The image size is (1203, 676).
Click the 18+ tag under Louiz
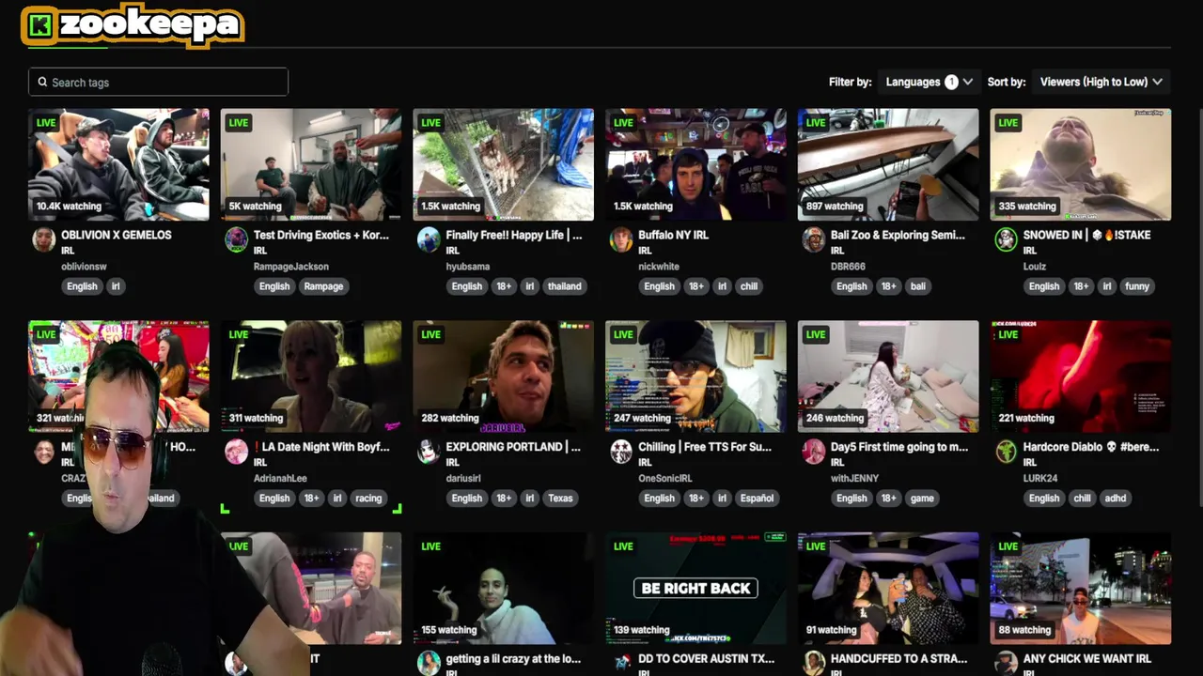pos(1081,286)
